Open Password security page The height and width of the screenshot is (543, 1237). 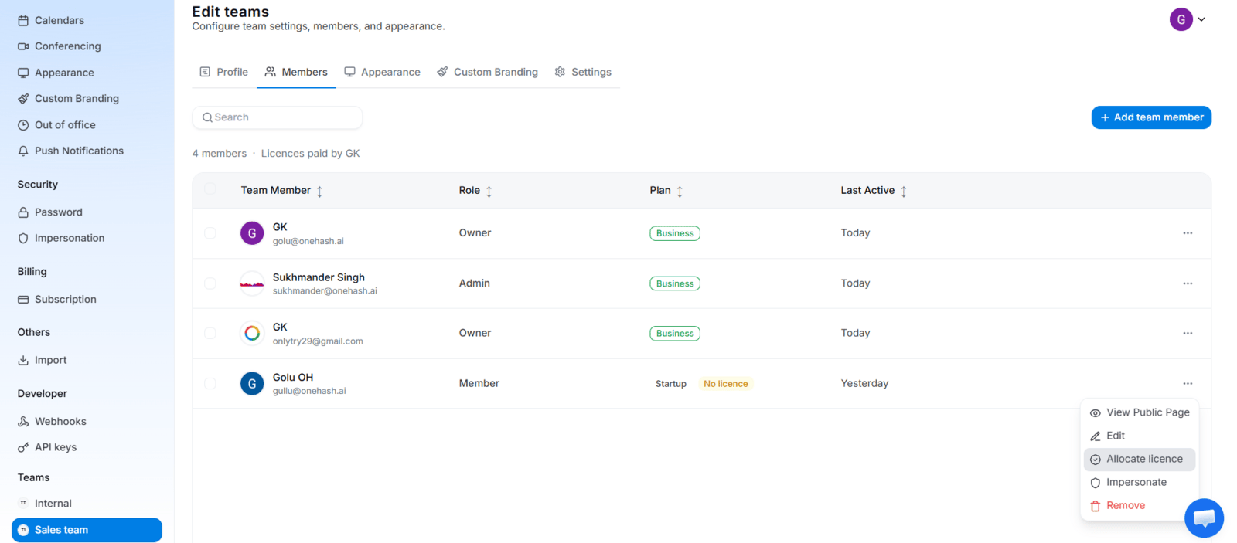pyautogui.click(x=50, y=212)
